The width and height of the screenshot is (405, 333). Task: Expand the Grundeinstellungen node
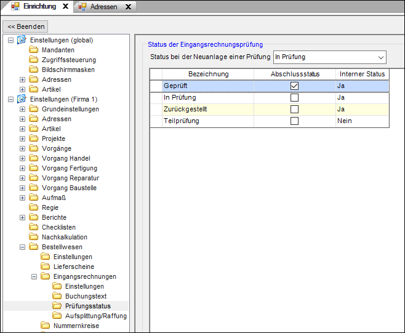[x=23, y=110]
